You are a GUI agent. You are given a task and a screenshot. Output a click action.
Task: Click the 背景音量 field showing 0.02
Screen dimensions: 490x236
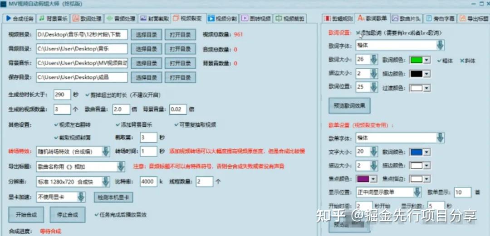click(x=178, y=109)
